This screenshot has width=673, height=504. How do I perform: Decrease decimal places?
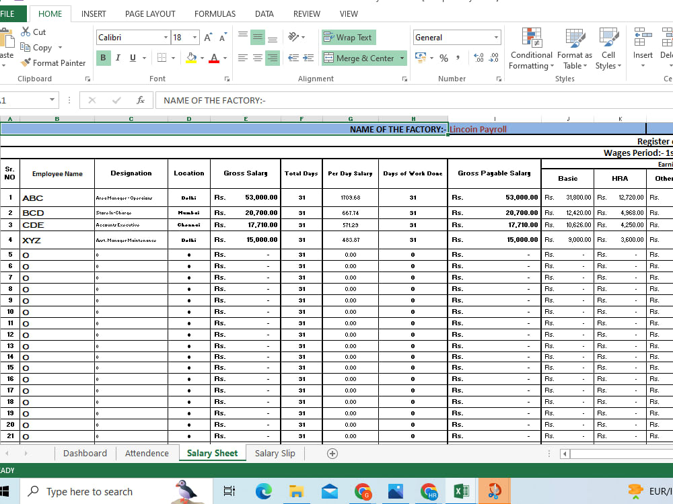(494, 58)
